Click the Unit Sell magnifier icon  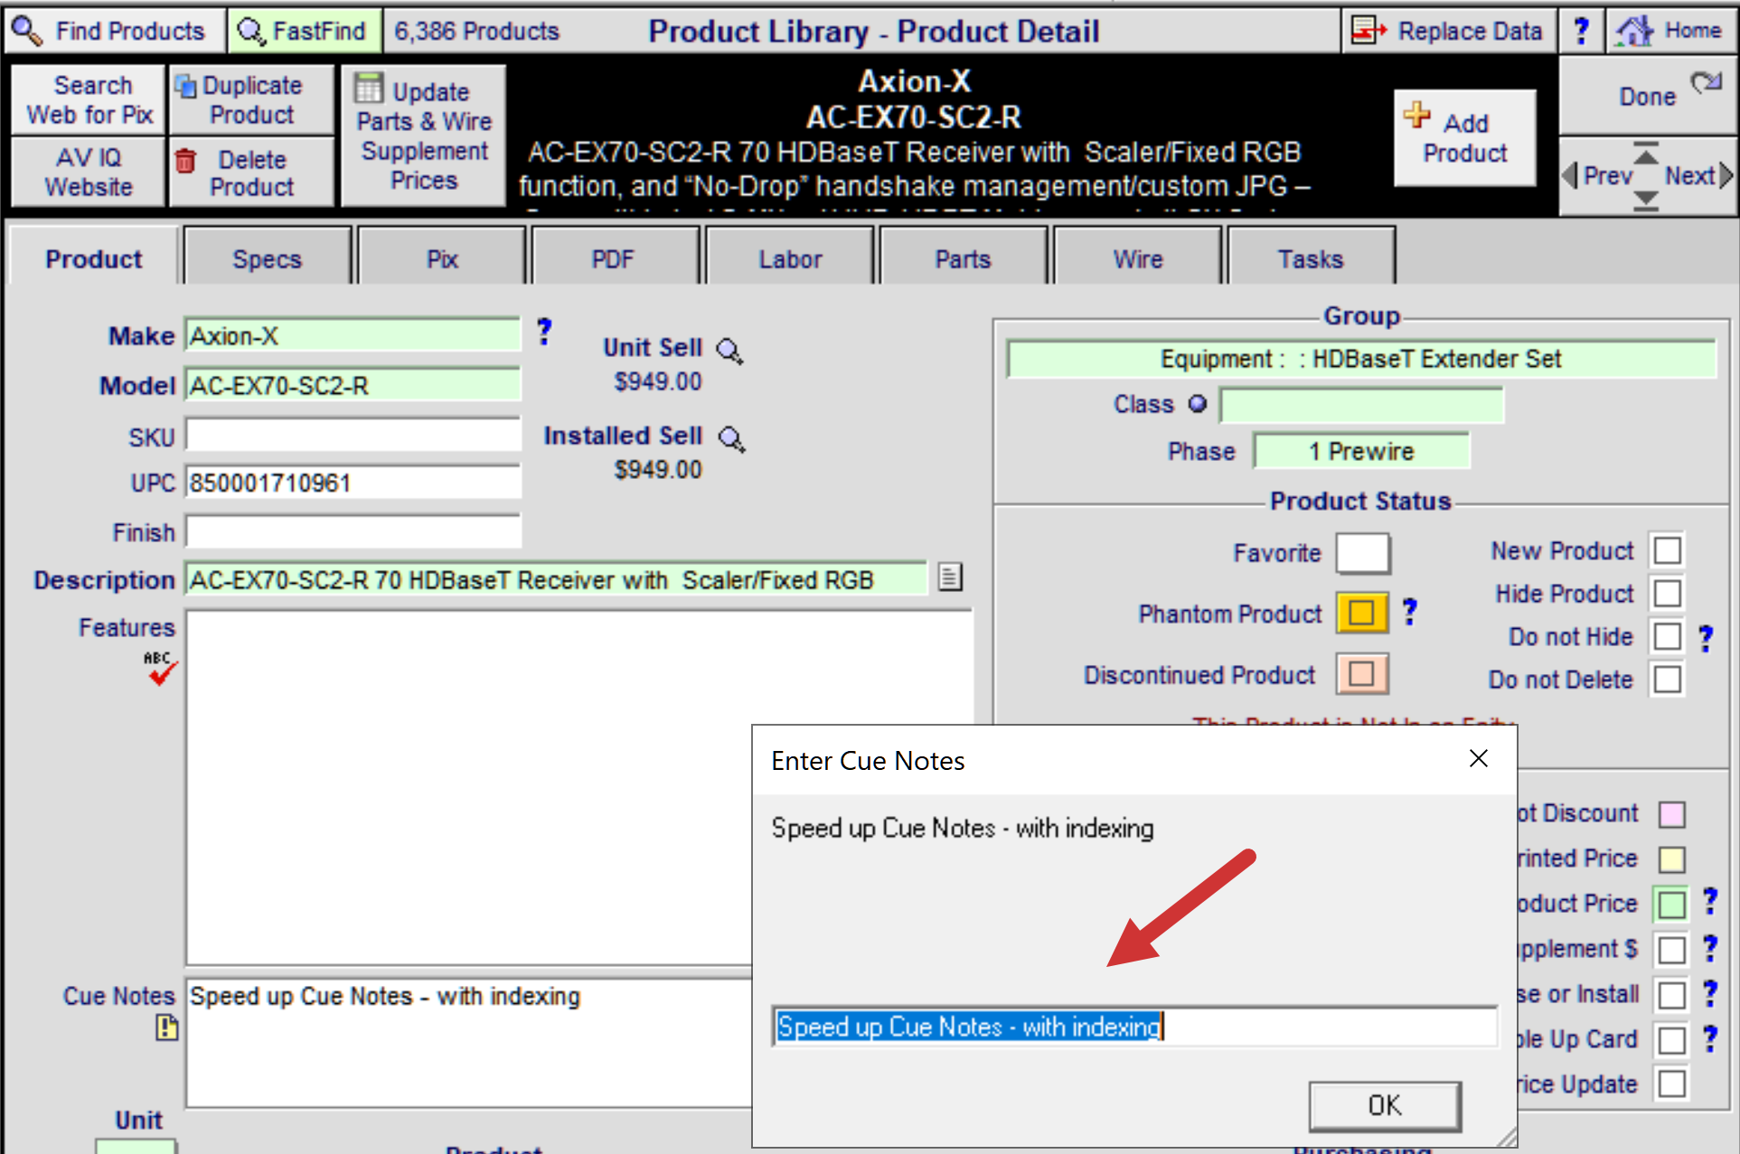click(729, 351)
